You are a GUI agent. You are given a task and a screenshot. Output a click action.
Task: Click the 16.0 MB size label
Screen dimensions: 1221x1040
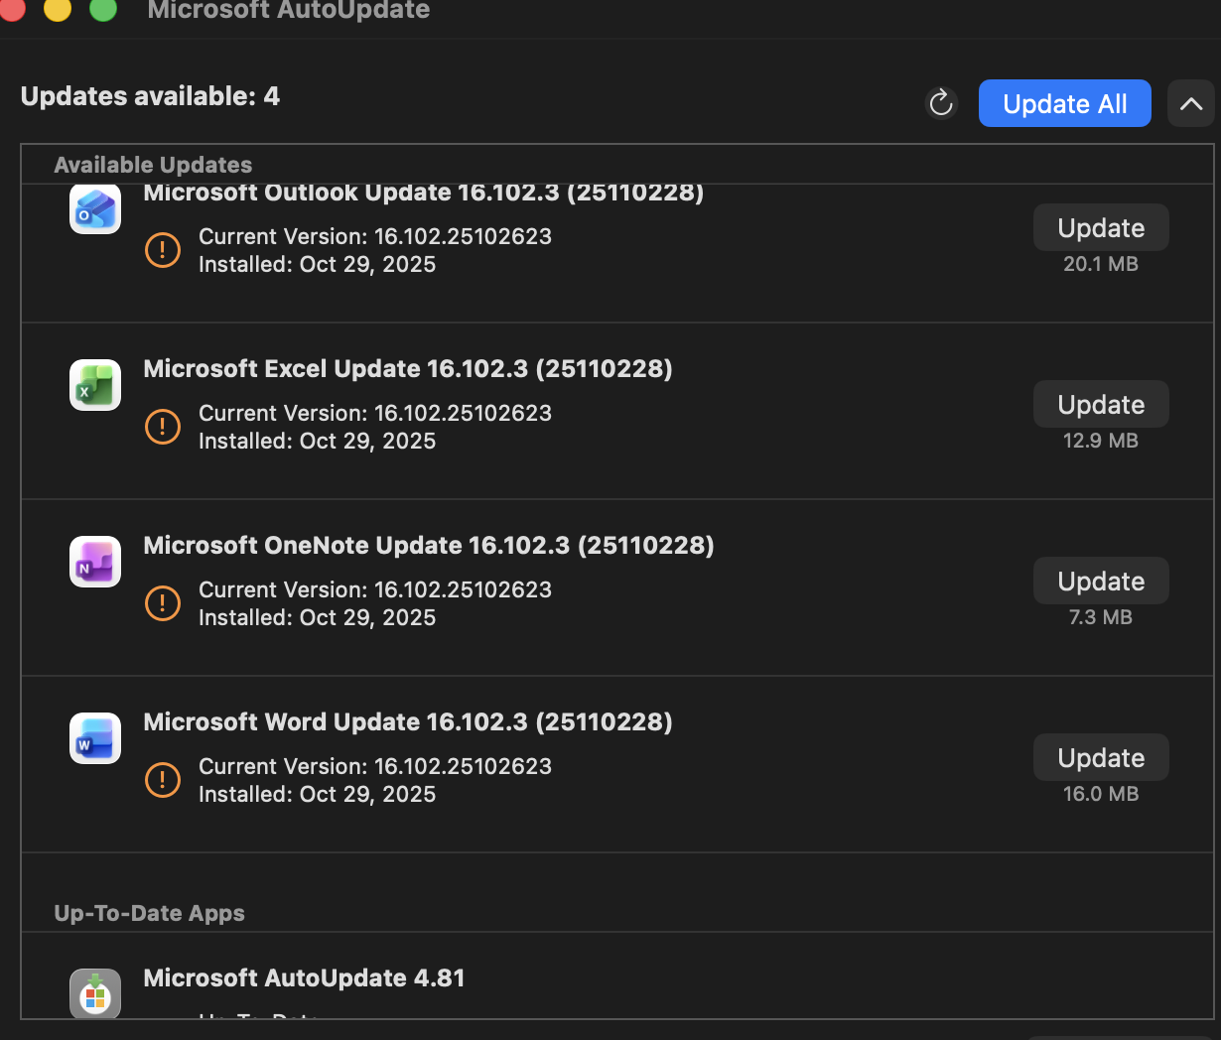1101,794
